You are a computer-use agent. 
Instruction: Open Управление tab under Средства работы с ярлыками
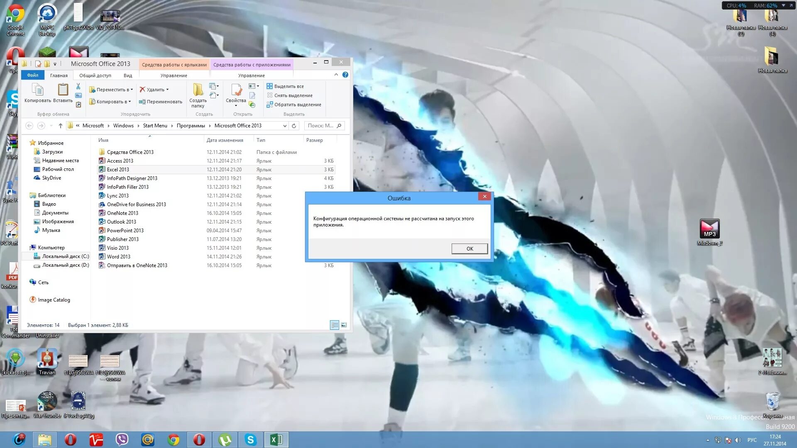[x=174, y=75]
